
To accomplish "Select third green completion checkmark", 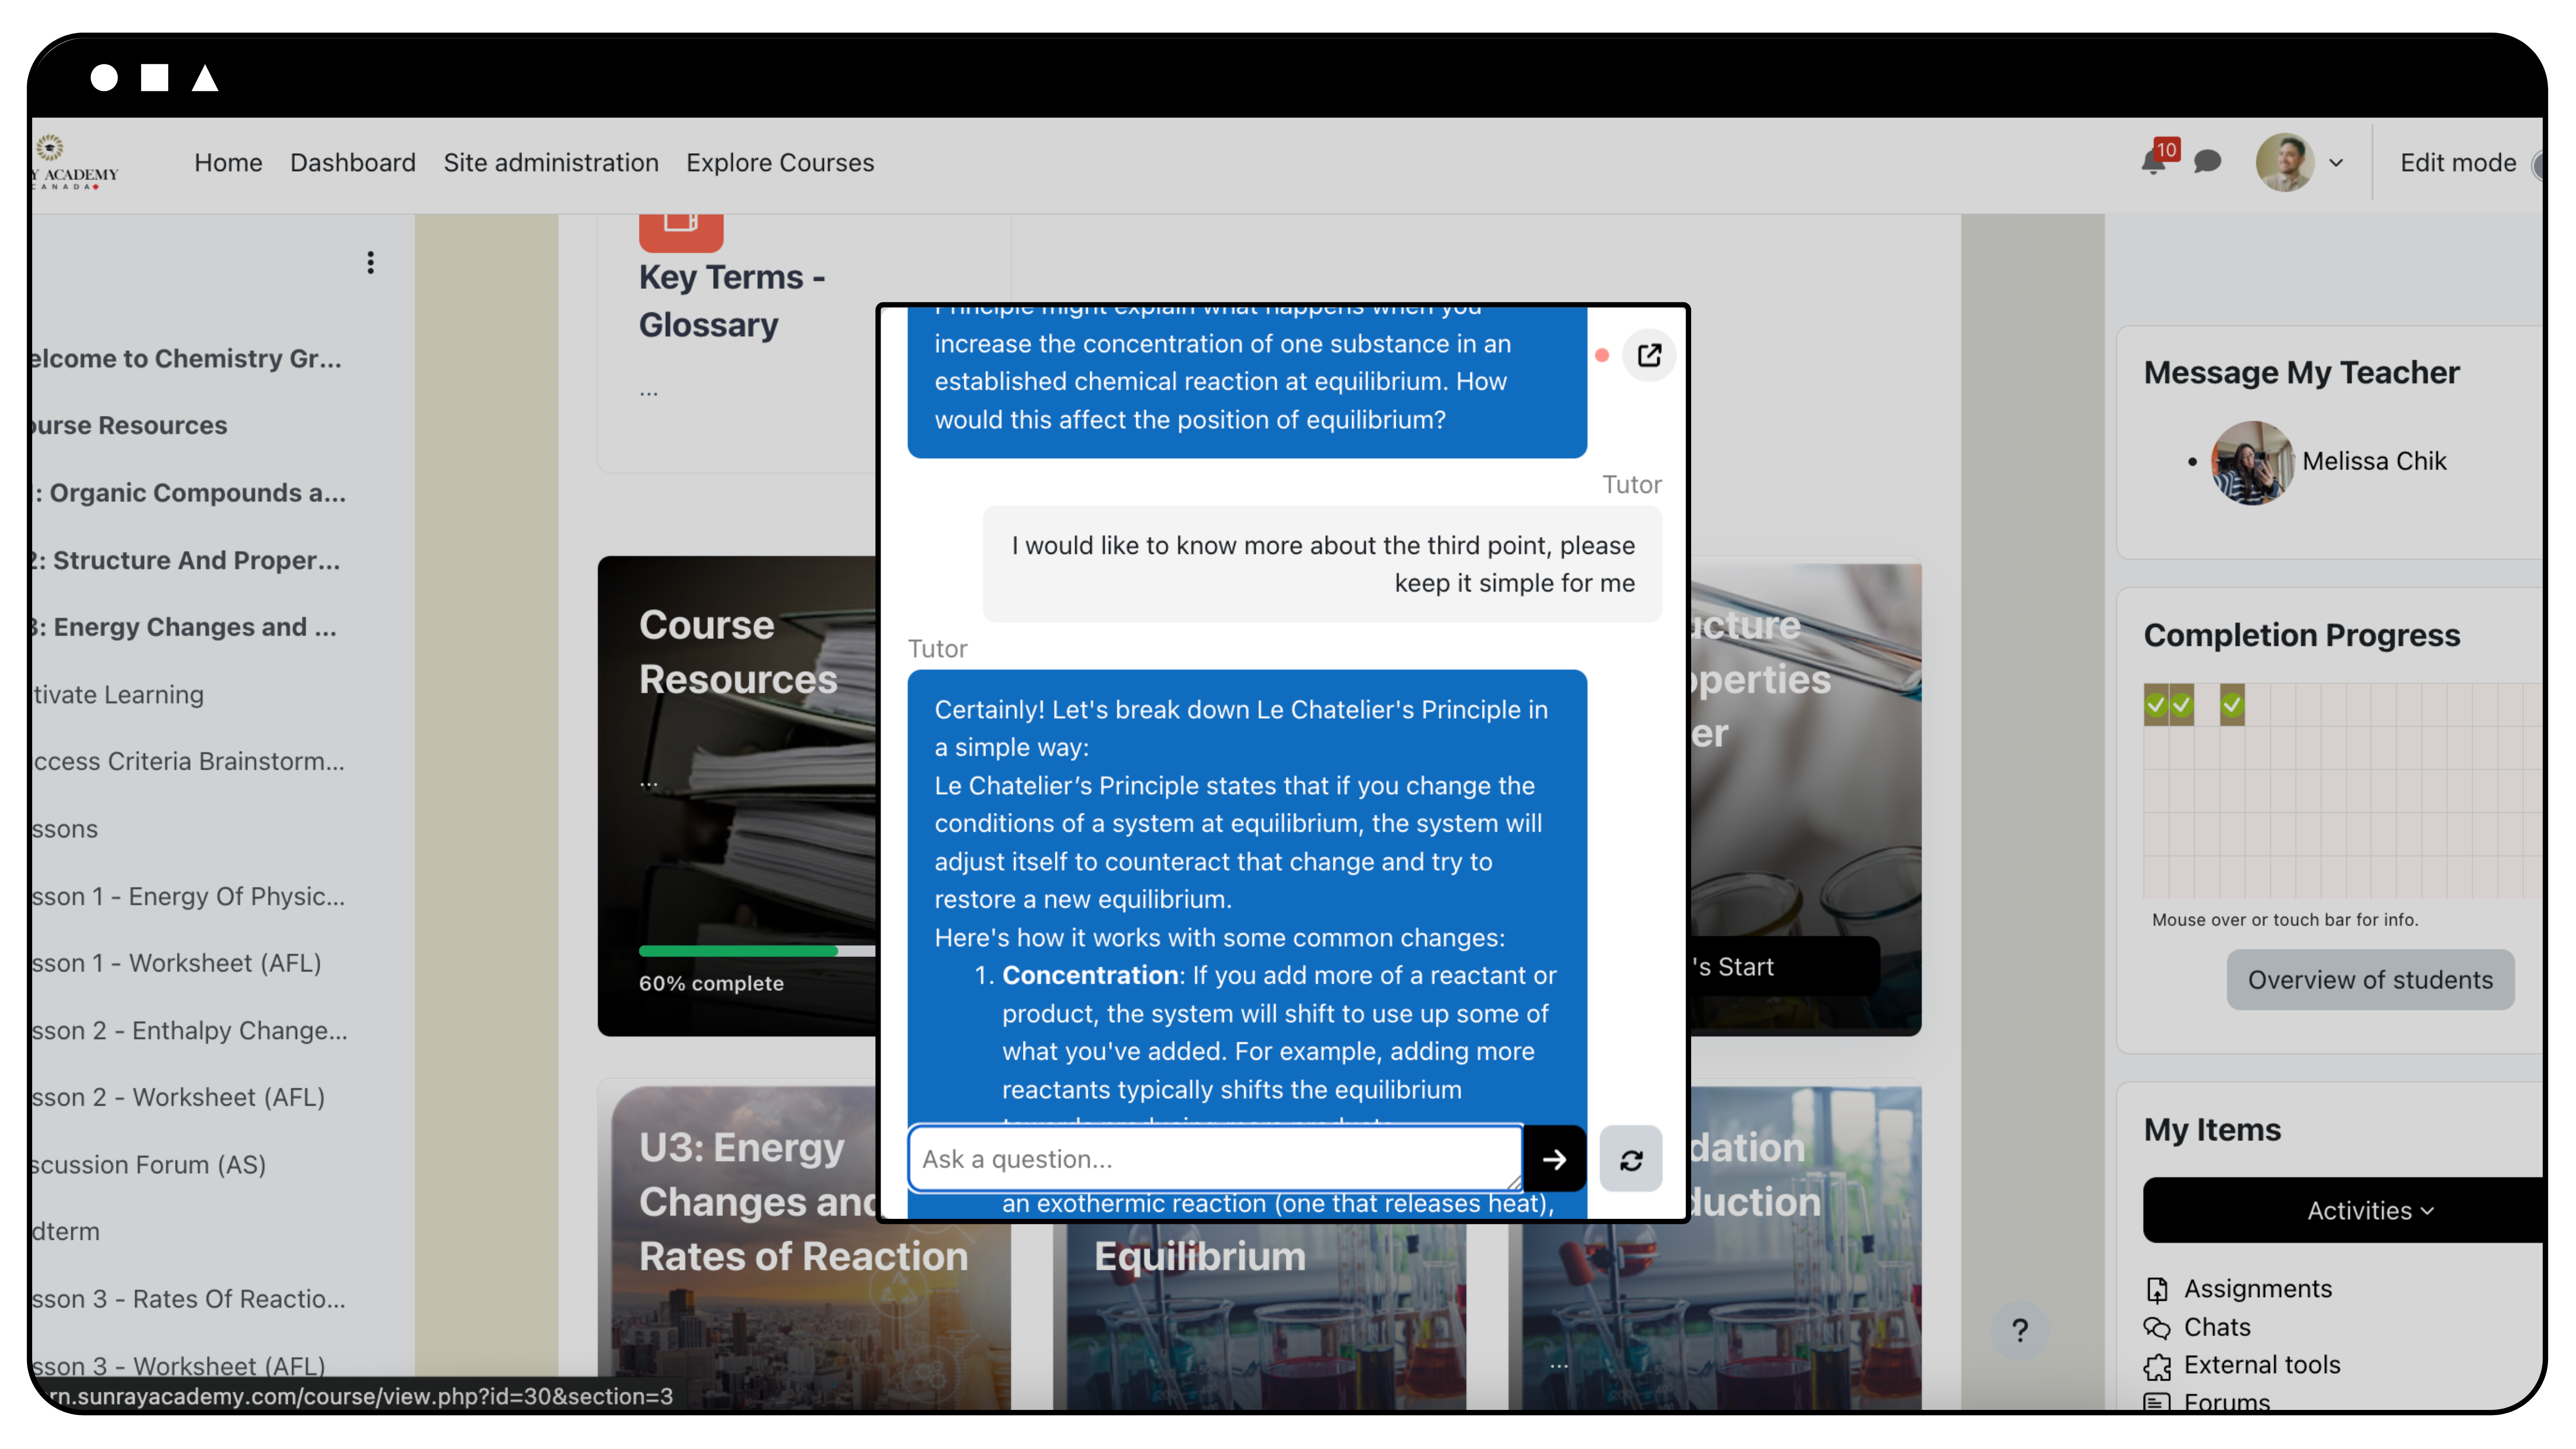I will click(2232, 705).
